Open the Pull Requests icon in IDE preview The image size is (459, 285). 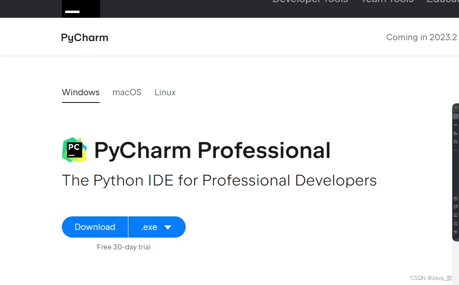[x=456, y=141]
